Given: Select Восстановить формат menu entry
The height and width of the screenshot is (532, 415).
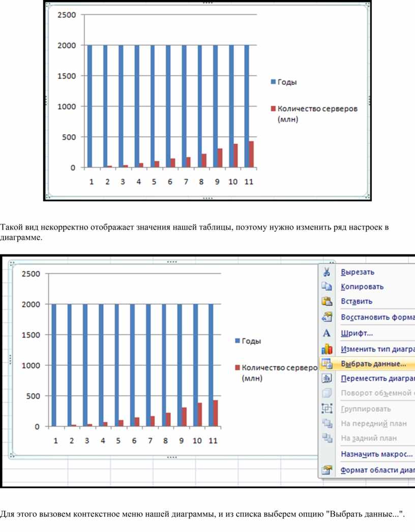Looking at the screenshot, I should point(378,317).
